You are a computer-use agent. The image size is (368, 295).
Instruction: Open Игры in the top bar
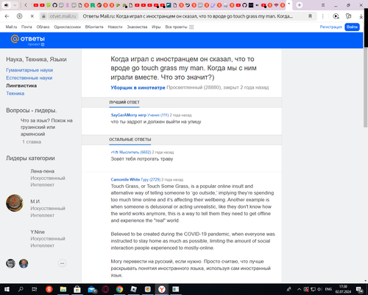point(156,27)
